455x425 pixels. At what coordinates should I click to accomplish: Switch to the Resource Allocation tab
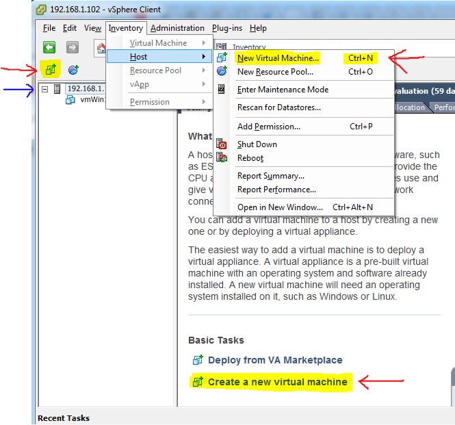tap(410, 107)
